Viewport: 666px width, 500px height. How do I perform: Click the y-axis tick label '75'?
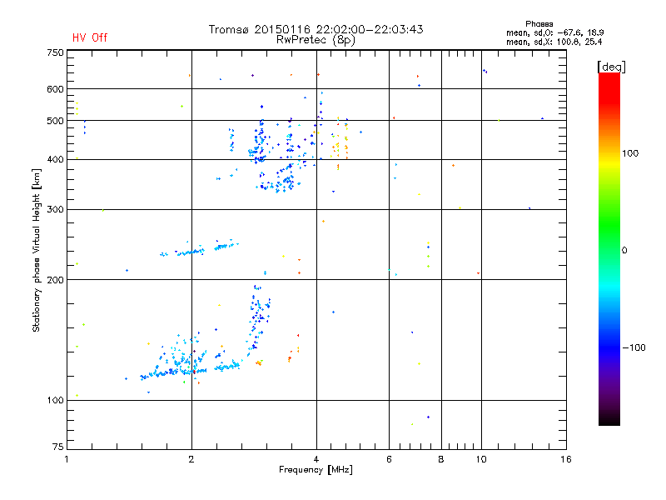pos(58,447)
